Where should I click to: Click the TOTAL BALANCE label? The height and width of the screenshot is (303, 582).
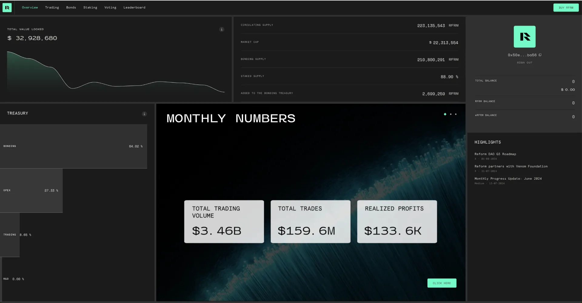486,81
